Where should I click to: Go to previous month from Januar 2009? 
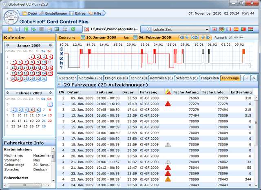click(7, 45)
